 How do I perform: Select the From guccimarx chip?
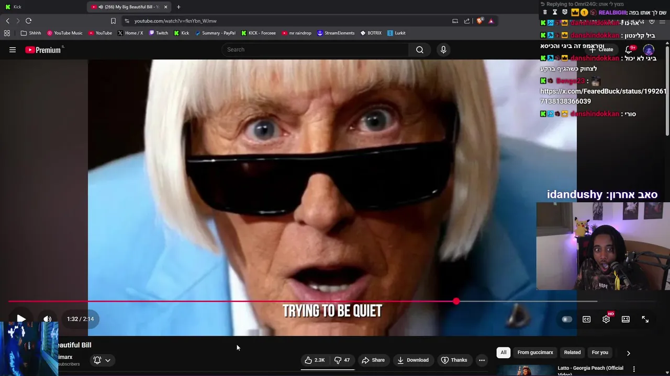click(535, 352)
